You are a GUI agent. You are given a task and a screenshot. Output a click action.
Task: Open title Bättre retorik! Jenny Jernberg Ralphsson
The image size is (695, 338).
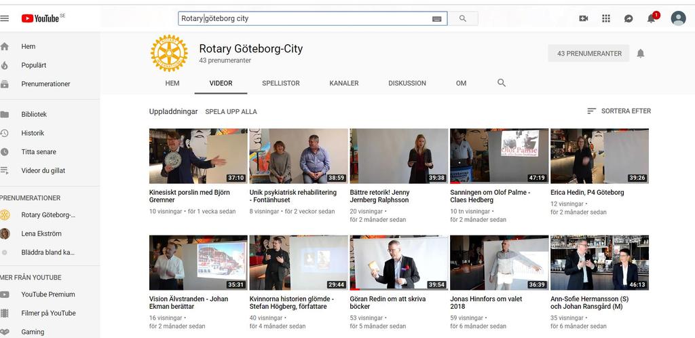(x=379, y=196)
